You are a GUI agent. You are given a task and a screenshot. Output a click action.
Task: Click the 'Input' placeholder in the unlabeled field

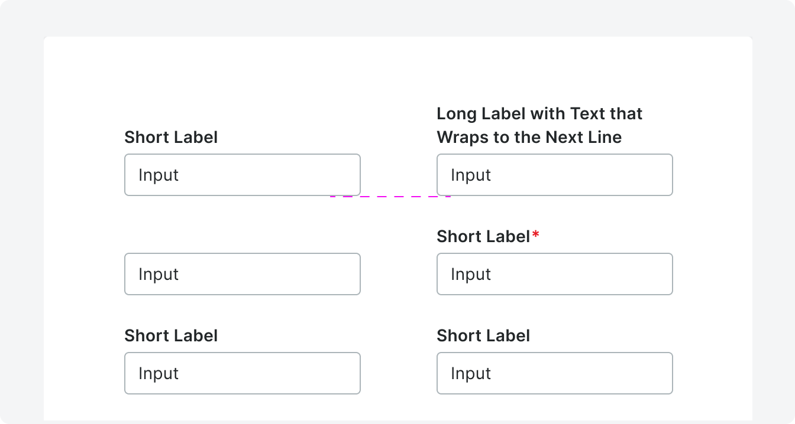158,274
